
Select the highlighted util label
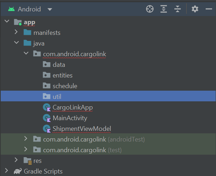coord(57,97)
